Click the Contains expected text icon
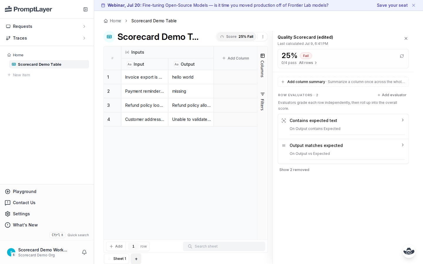Image resolution: width=423 pixels, height=264 pixels. (x=284, y=121)
